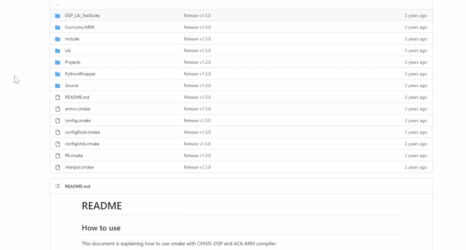Click the README.md header title link
The height and width of the screenshot is (250, 466).
pos(77,186)
